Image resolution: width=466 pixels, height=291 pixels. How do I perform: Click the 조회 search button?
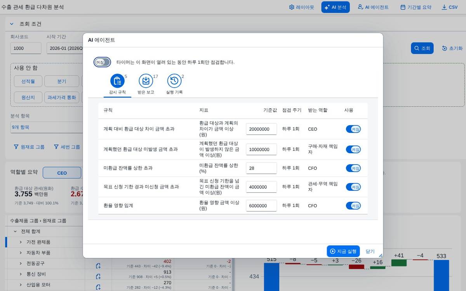coord(422,48)
